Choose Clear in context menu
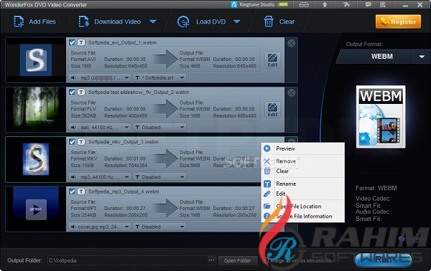The height and width of the screenshot is (271, 431). [302, 171]
